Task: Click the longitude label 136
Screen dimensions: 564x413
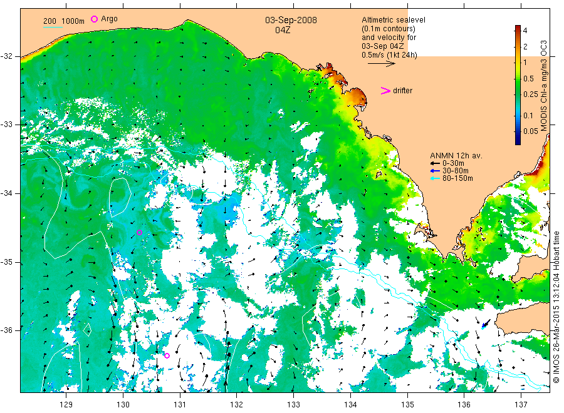Action: (x=464, y=405)
